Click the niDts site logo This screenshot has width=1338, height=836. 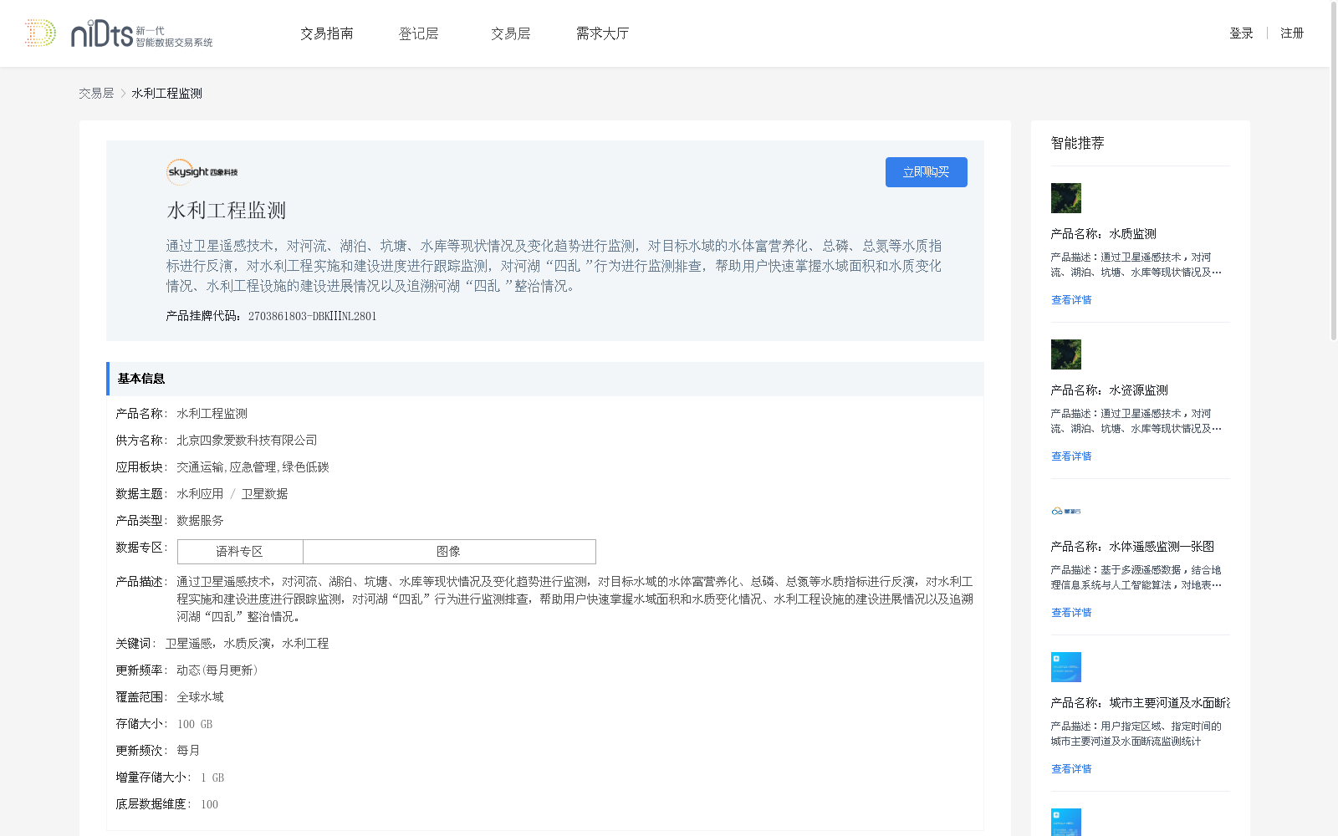(119, 33)
